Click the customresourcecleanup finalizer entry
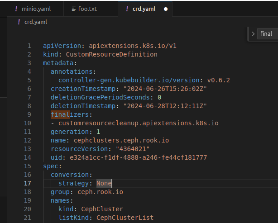This screenshot has width=278, height=223. 137,123
